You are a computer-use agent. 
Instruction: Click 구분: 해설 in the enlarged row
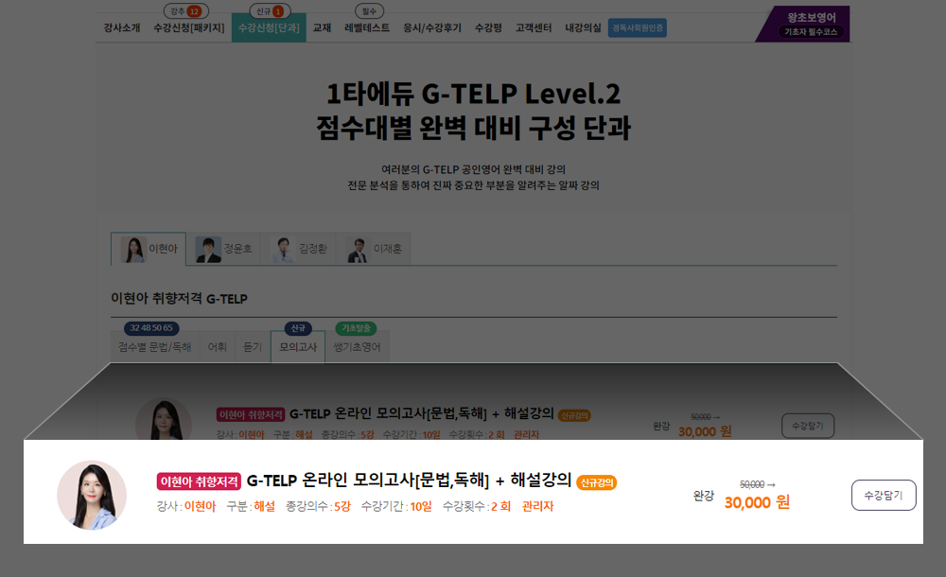coord(251,506)
